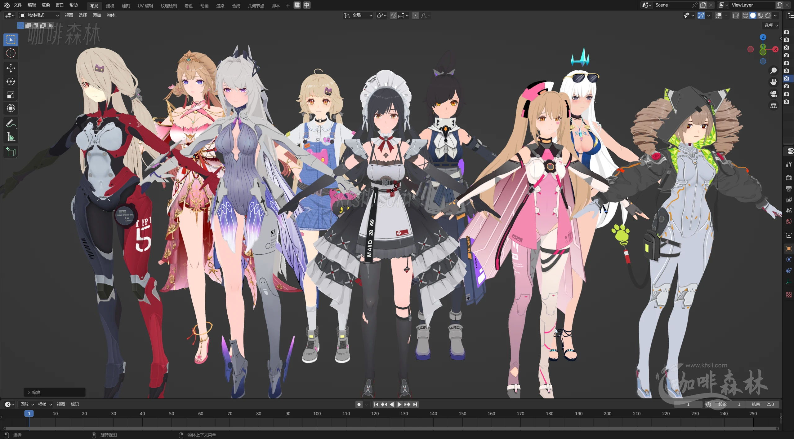This screenshot has width=794, height=439.
Task: Open the 文件 menu
Action: [18, 5]
